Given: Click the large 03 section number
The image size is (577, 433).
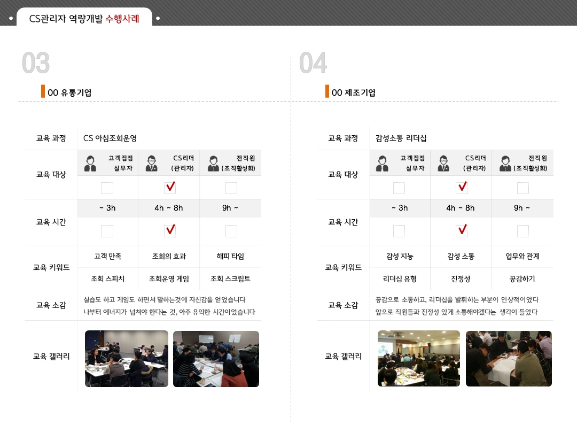Looking at the screenshot, I should [36, 63].
